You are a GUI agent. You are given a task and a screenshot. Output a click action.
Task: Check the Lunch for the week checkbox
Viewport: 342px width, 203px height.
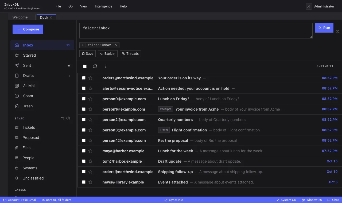[84, 151]
